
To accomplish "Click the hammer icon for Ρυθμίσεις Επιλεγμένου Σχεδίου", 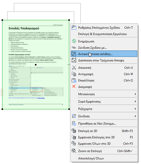I will tap(74, 27).
